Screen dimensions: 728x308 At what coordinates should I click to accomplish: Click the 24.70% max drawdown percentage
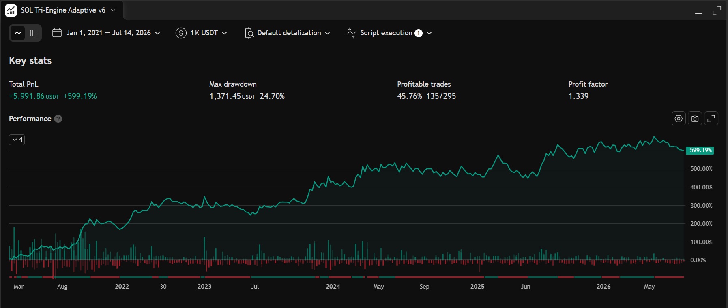[x=272, y=96]
